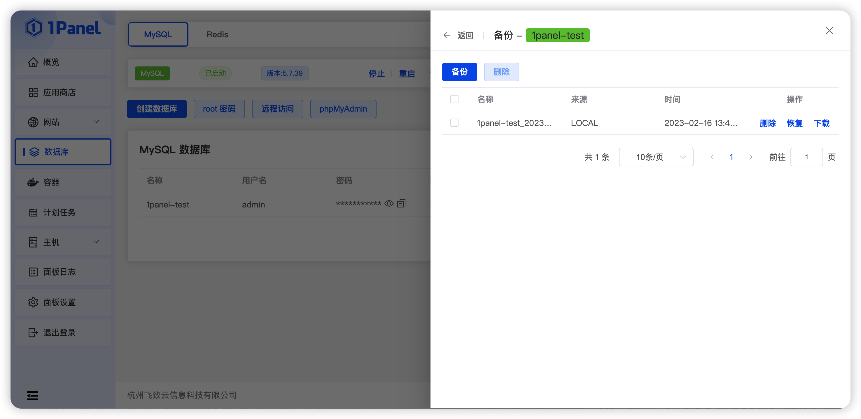Screen dimensions: 861x419
Task: Click the 备份 backup button
Action: pos(459,72)
